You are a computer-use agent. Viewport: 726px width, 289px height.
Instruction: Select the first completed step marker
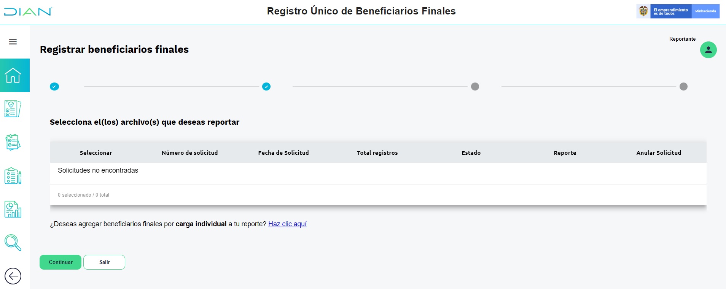click(x=54, y=87)
